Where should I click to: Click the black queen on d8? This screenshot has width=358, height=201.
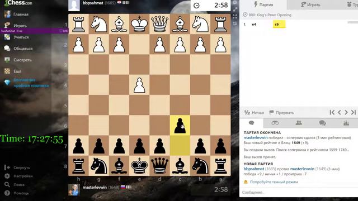pyautogui.click(x=159, y=166)
